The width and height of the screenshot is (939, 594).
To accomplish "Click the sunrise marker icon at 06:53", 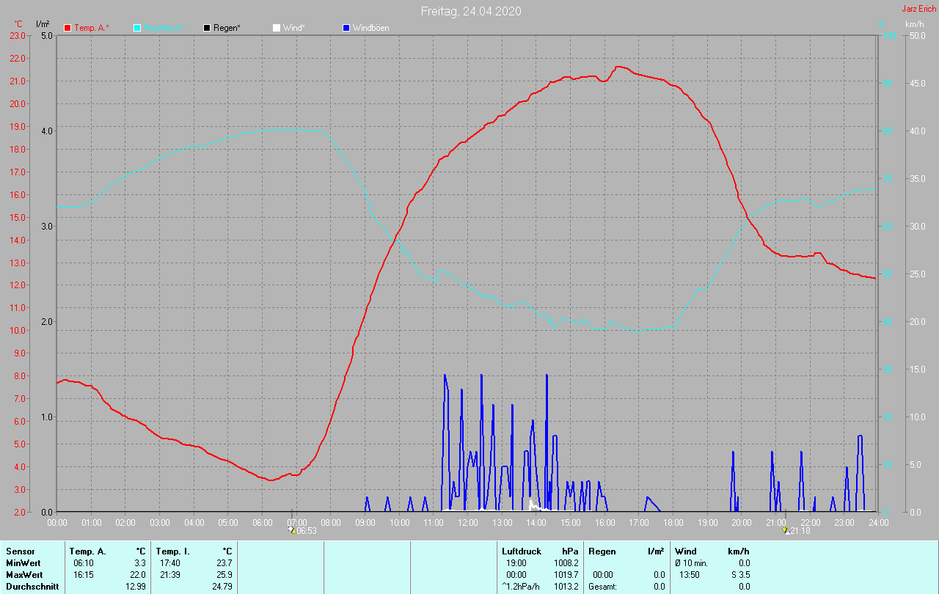I will point(291,530).
